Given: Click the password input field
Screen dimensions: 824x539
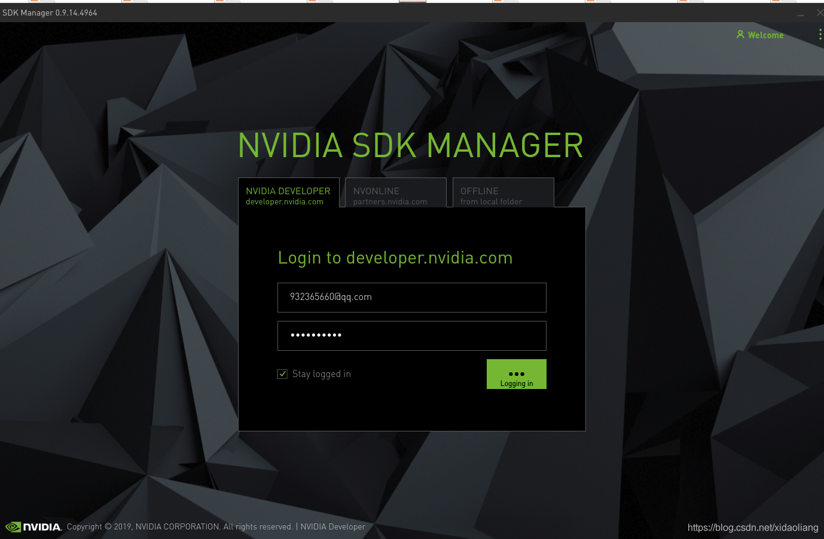Looking at the screenshot, I should click(x=412, y=336).
